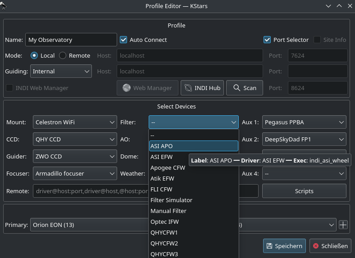Open the Mount dropdown showing Celestron WiFi

click(75, 122)
